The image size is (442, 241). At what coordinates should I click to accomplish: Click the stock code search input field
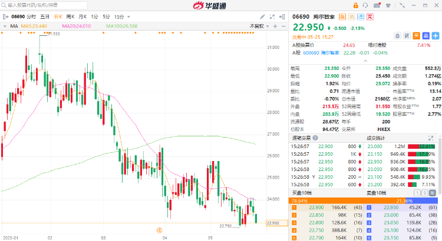(44, 5)
